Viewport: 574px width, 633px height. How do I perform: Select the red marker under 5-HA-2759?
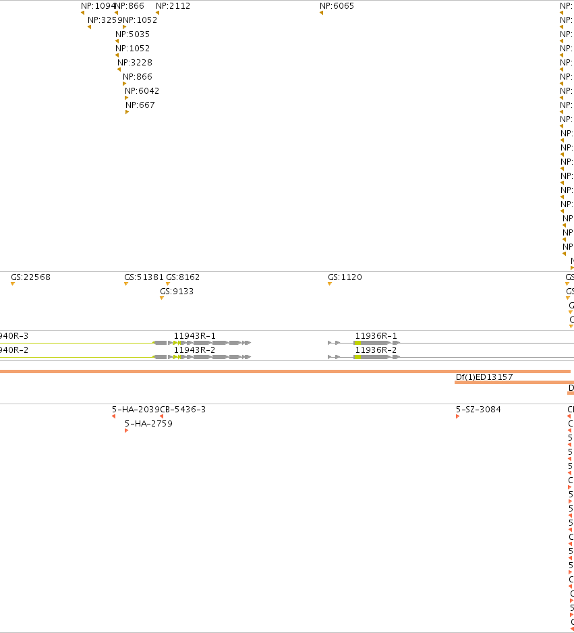click(127, 431)
